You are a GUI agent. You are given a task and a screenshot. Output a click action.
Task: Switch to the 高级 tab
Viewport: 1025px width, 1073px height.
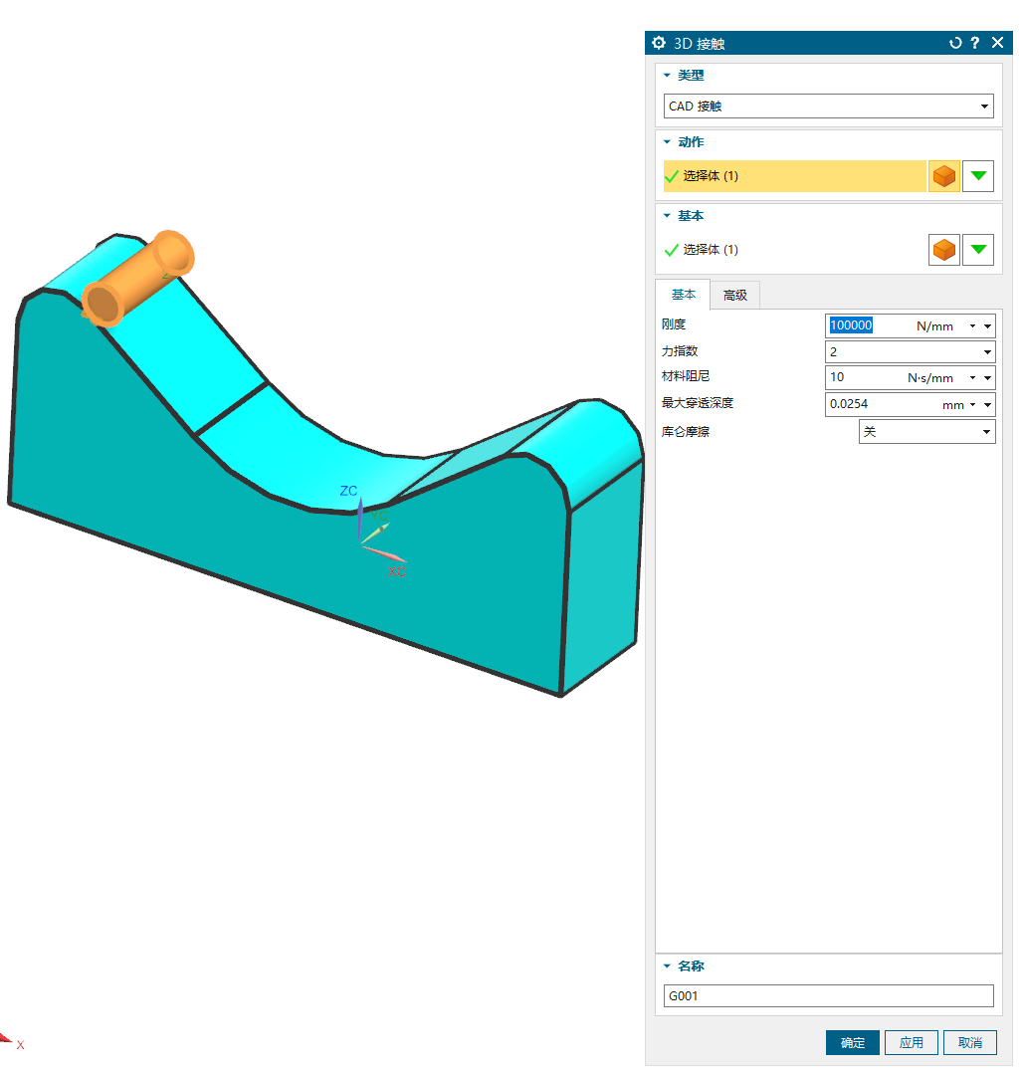click(735, 296)
